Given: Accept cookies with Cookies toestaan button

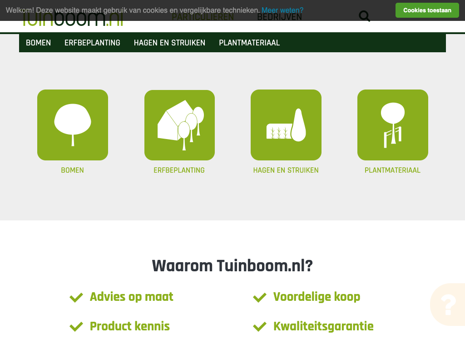Looking at the screenshot, I should tap(427, 10).
